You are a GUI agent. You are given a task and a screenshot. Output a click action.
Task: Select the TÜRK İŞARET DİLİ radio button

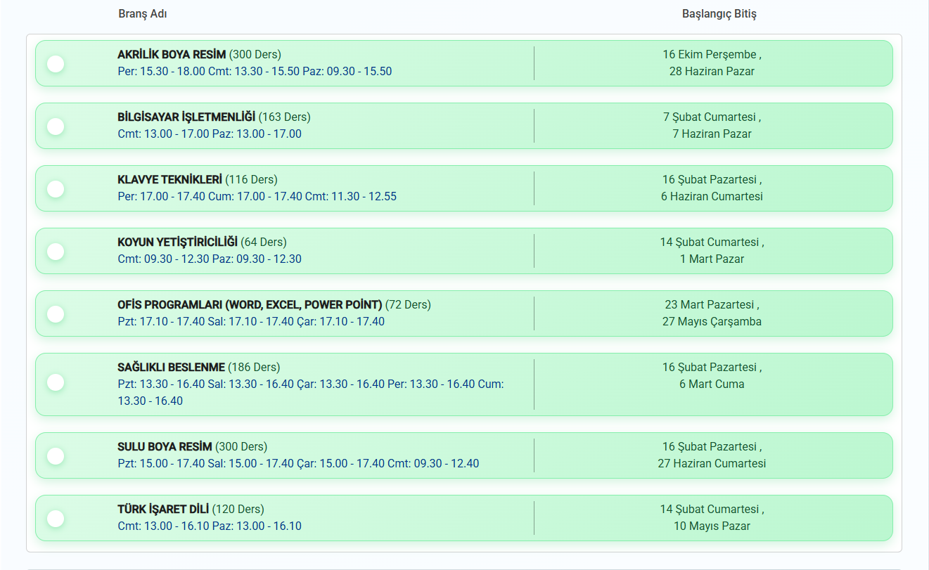point(56,519)
